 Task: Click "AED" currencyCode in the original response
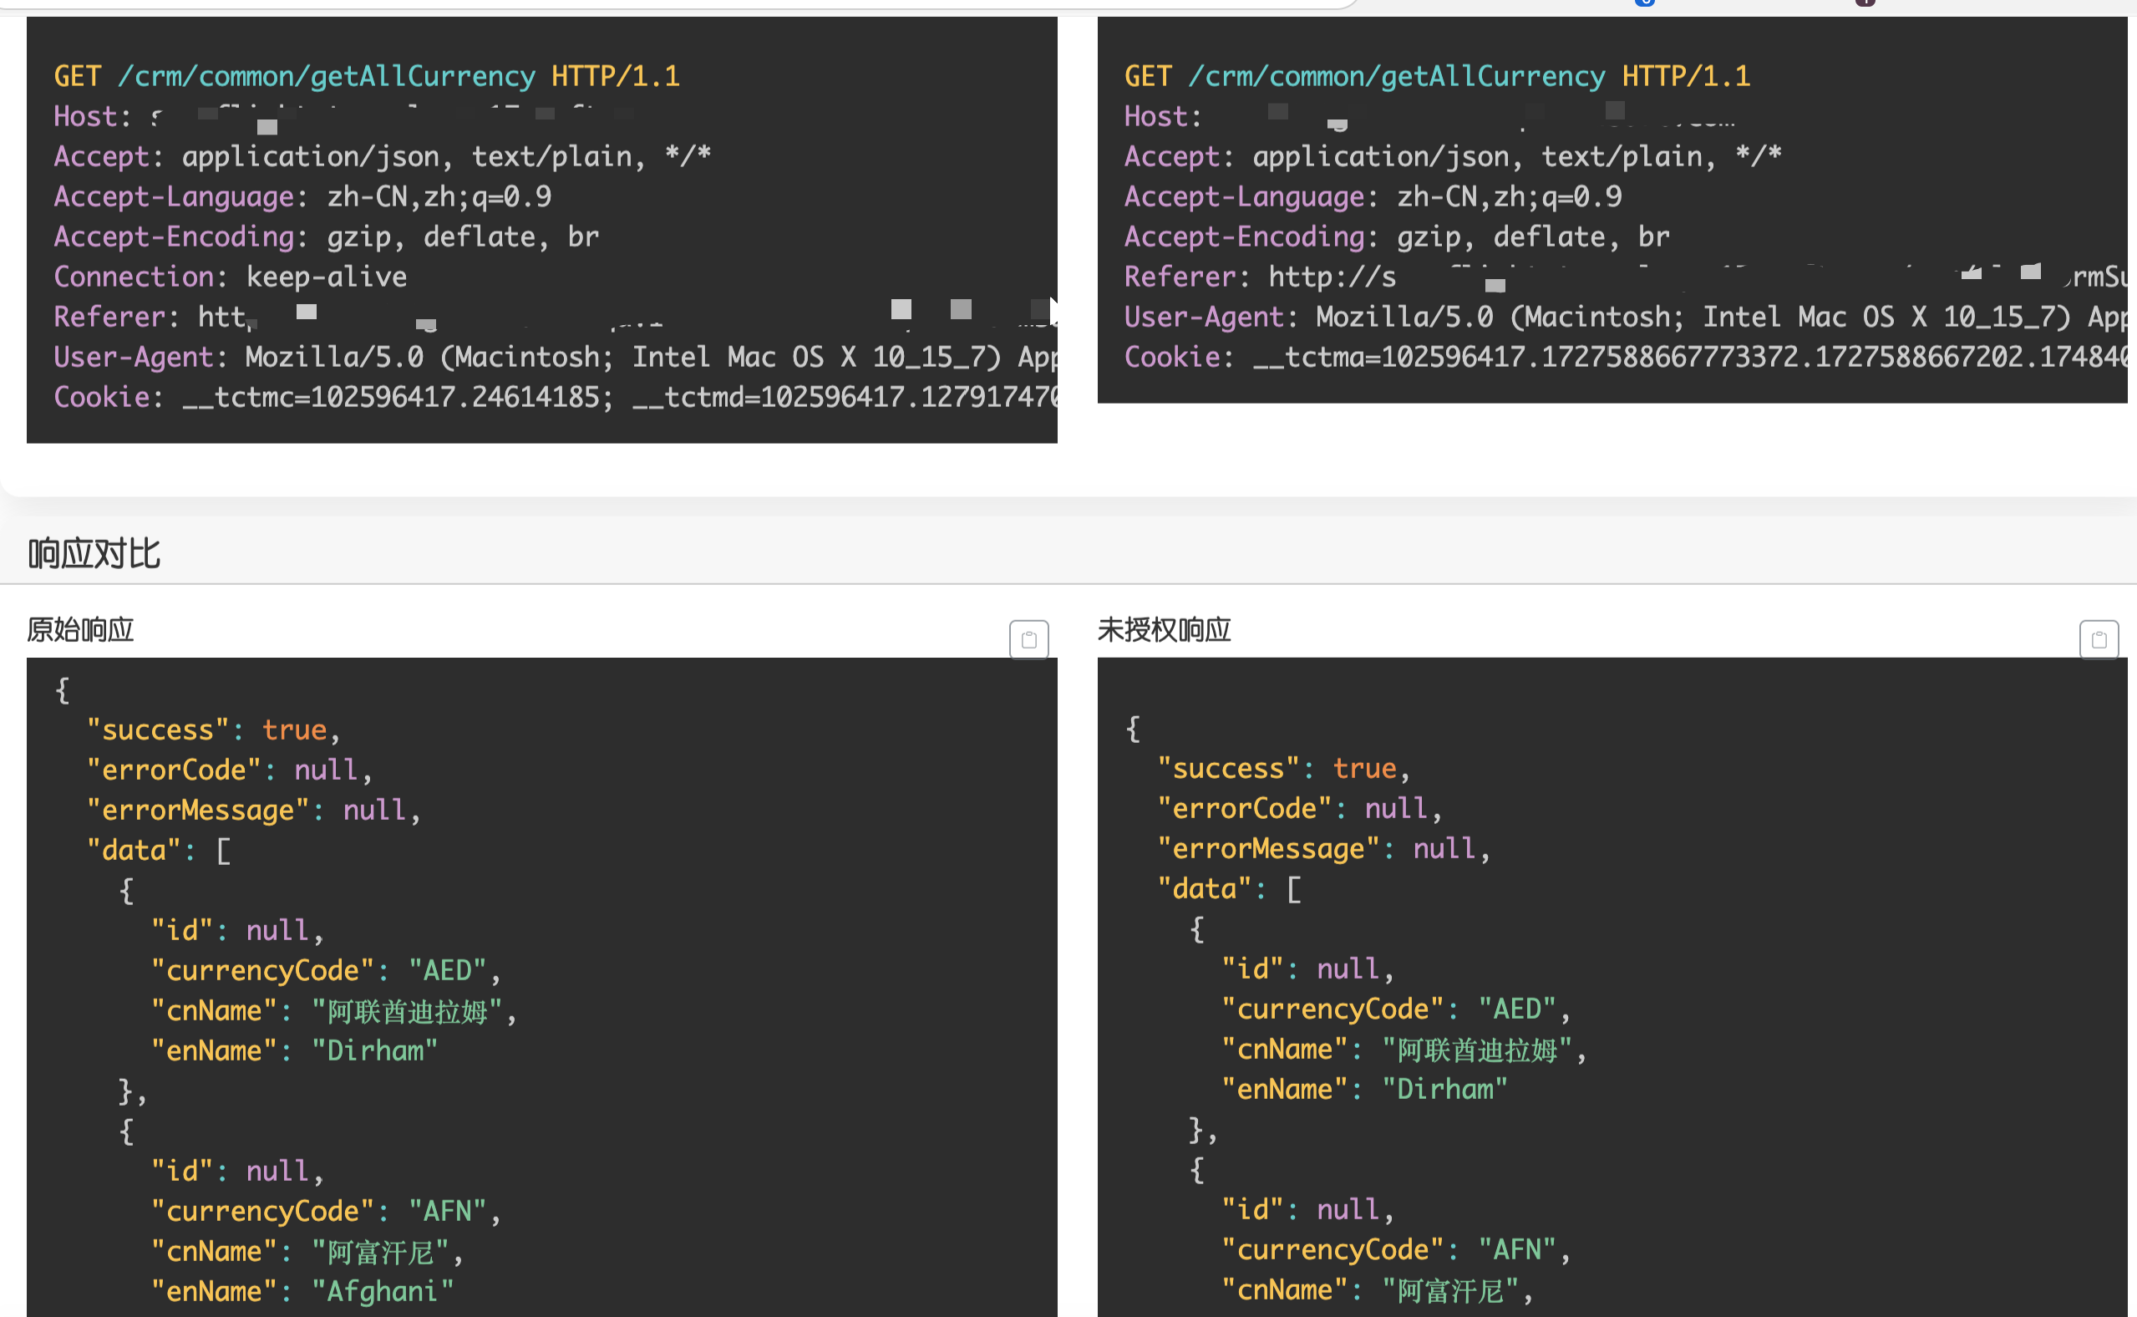click(448, 970)
